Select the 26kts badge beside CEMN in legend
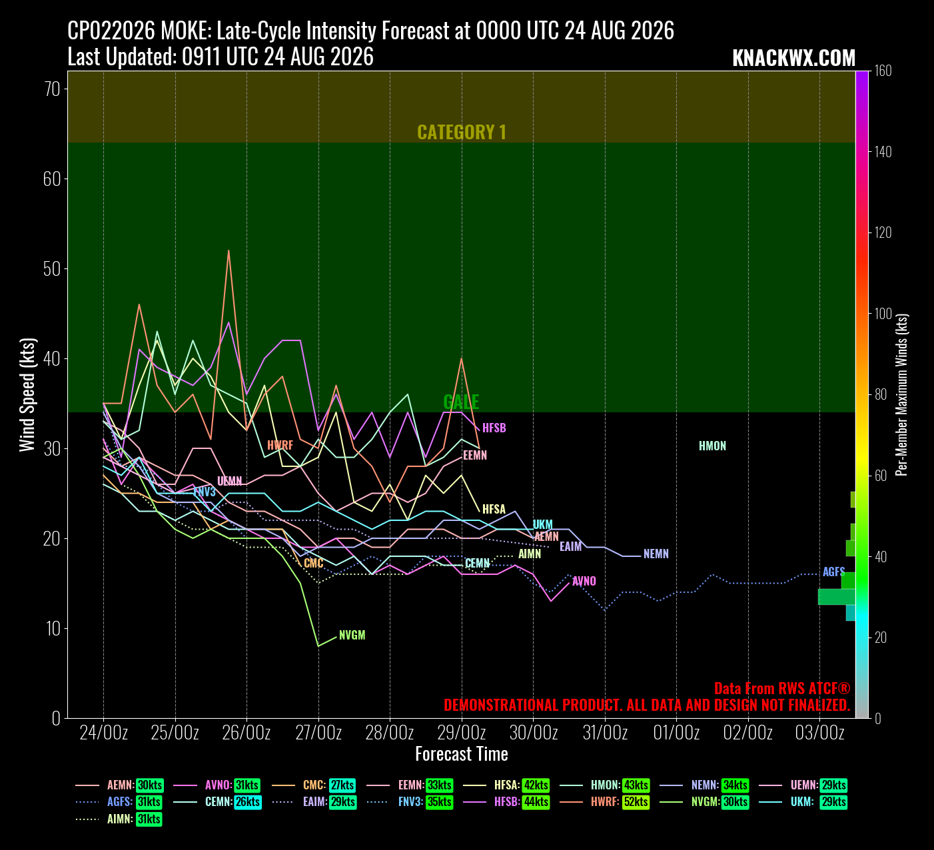The height and width of the screenshot is (850, 934). [x=247, y=802]
